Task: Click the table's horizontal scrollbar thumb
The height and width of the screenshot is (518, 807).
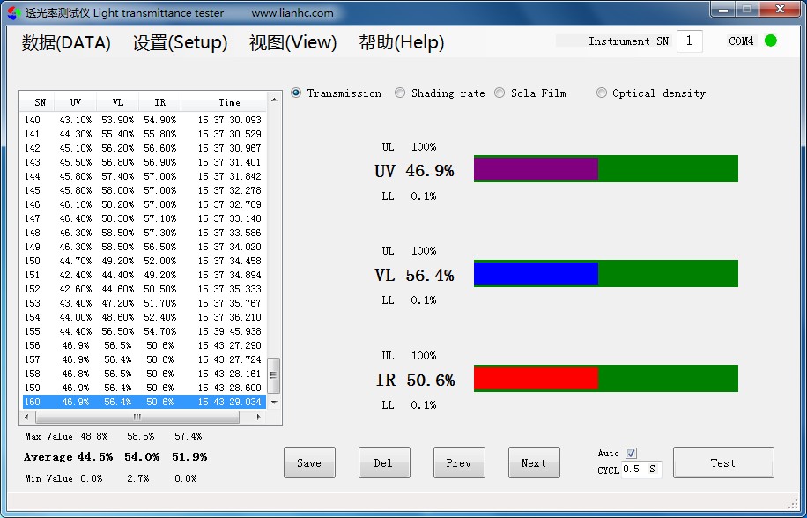Action: tap(137, 418)
